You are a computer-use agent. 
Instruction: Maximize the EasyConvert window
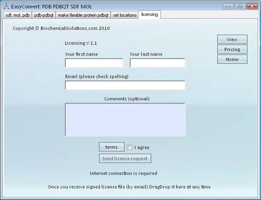click(x=240, y=6)
